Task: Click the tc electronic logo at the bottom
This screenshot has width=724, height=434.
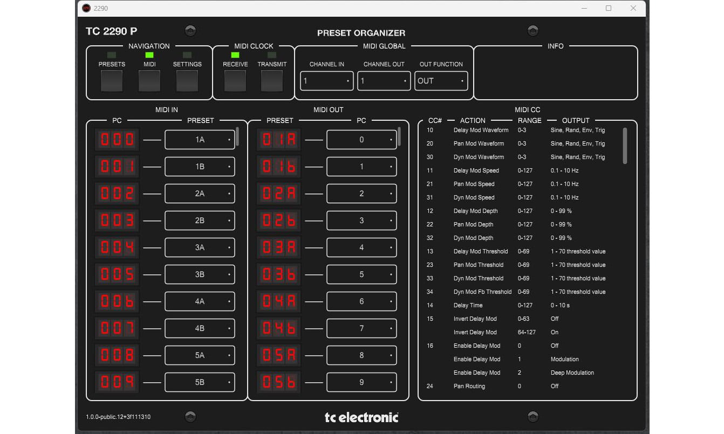Action: tap(360, 416)
